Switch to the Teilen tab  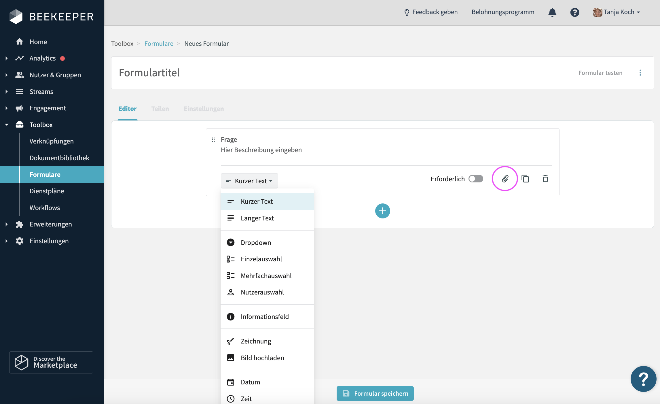coord(160,109)
